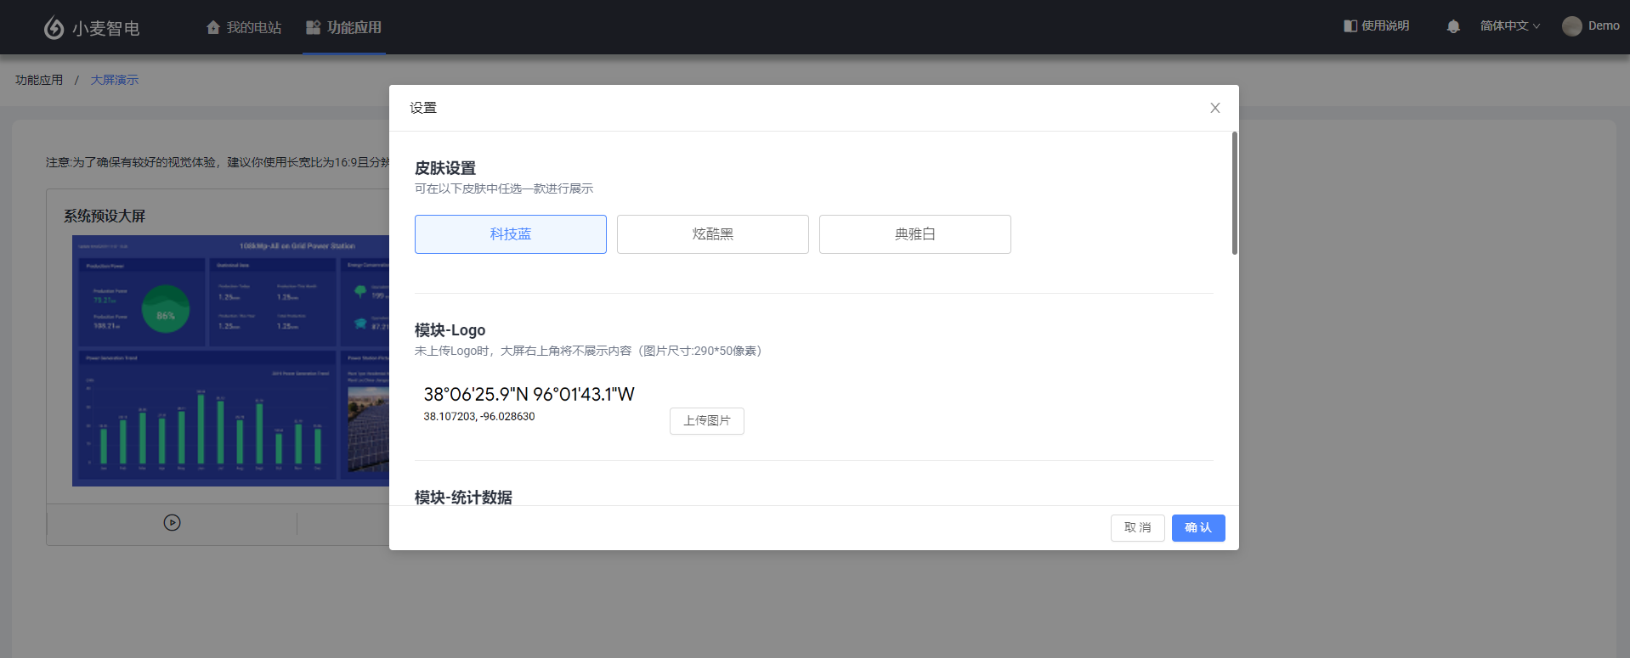Expand the 简体中文 language dropdown
The height and width of the screenshot is (658, 1630).
pos(1509,26)
